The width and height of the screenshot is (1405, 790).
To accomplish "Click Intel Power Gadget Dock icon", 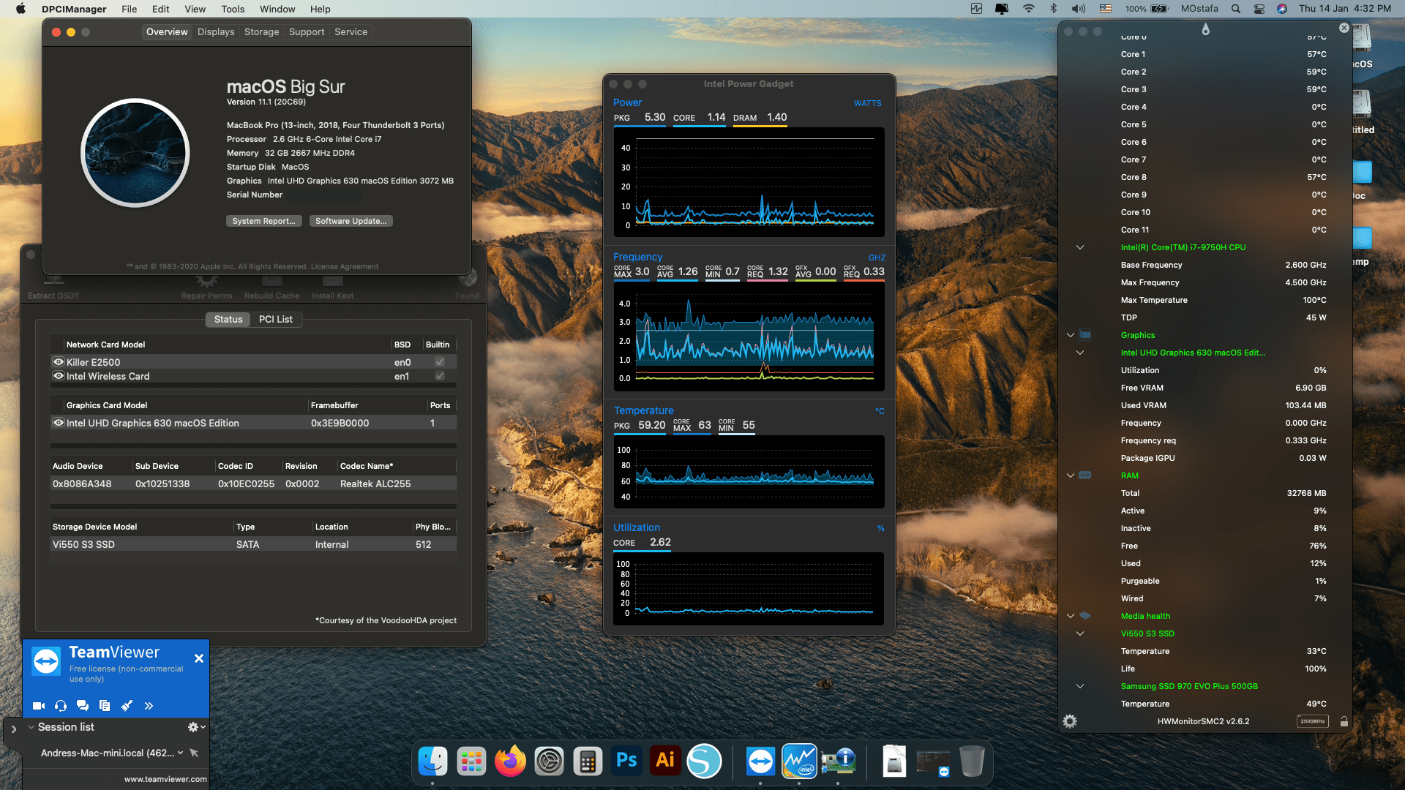I will pyautogui.click(x=799, y=761).
